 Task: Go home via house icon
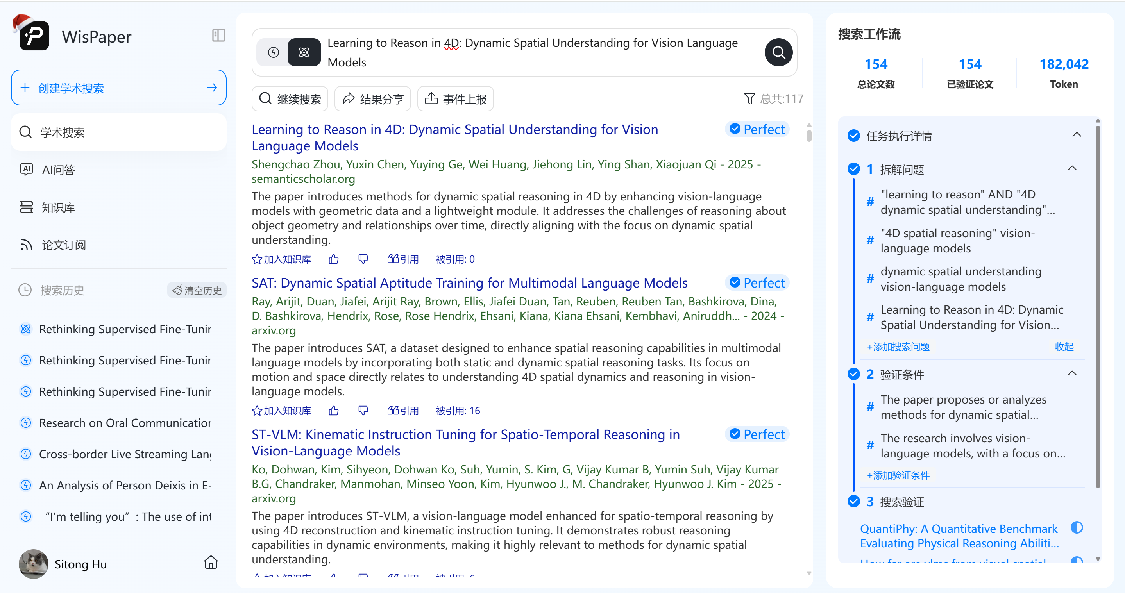click(x=211, y=563)
